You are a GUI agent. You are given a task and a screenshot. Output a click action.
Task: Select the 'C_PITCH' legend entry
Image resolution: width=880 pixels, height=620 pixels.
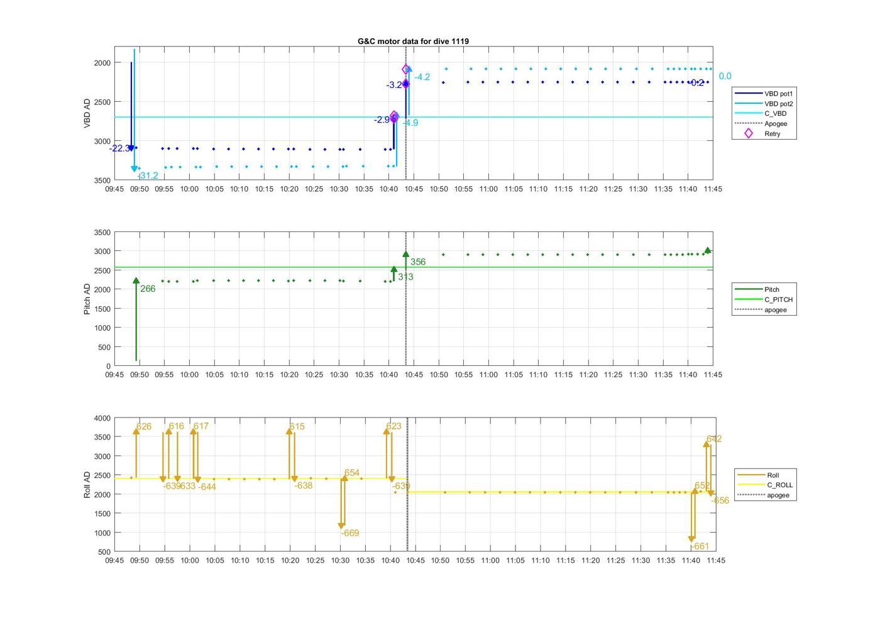[764, 300]
